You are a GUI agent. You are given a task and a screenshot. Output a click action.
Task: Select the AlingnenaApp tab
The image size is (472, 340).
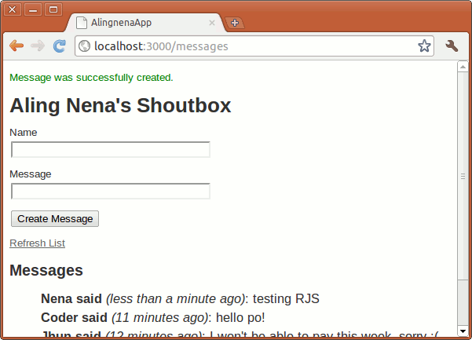141,23
